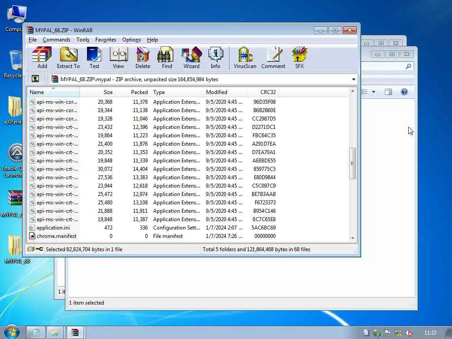Click the scroll up arrow of file list
The height and width of the screenshot is (339, 452).
(352, 91)
